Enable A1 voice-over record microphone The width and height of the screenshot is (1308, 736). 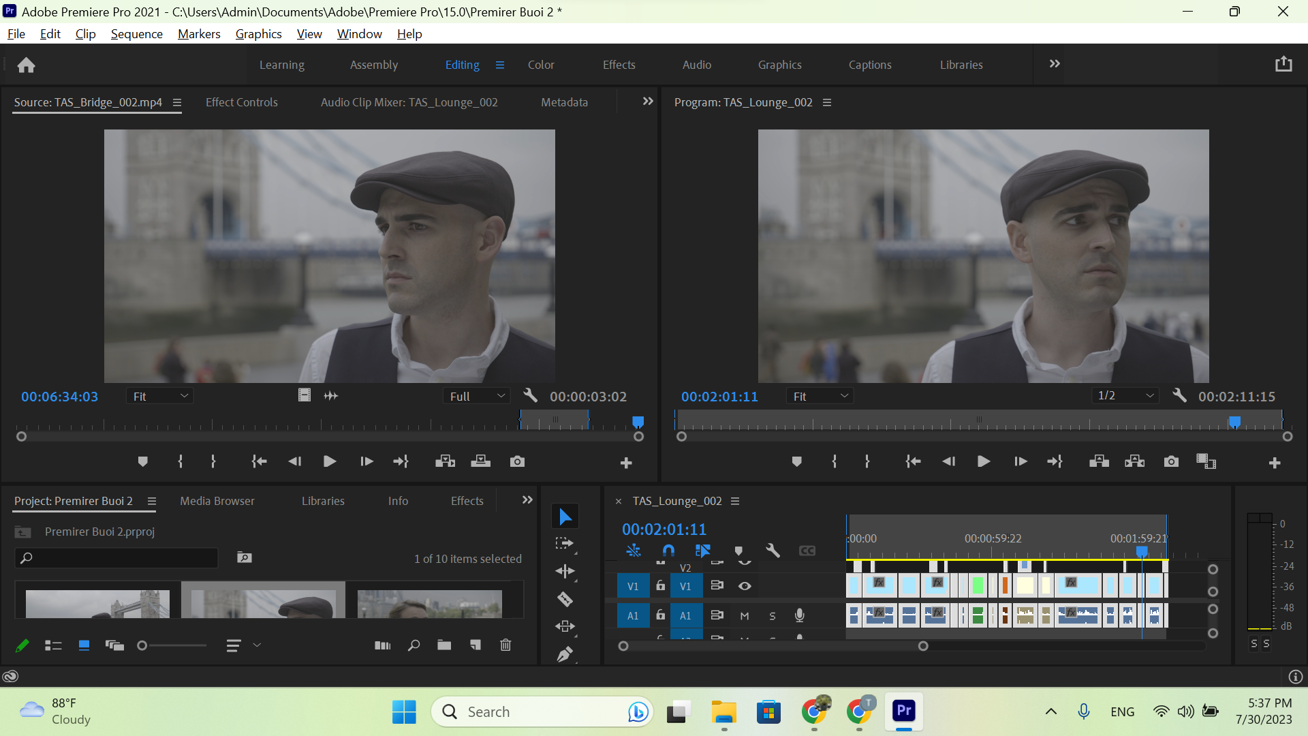[x=800, y=615]
